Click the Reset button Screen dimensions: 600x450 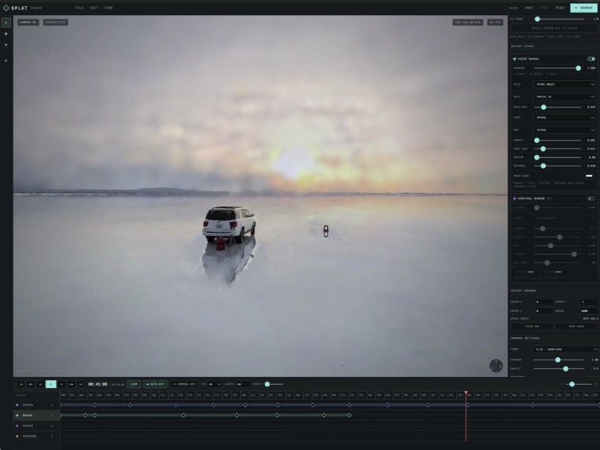click(561, 8)
